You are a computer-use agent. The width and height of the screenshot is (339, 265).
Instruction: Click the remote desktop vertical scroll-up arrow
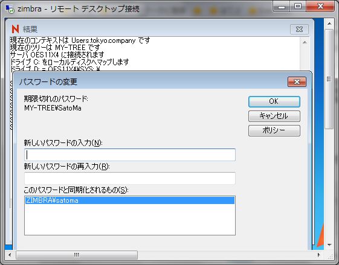329,24
